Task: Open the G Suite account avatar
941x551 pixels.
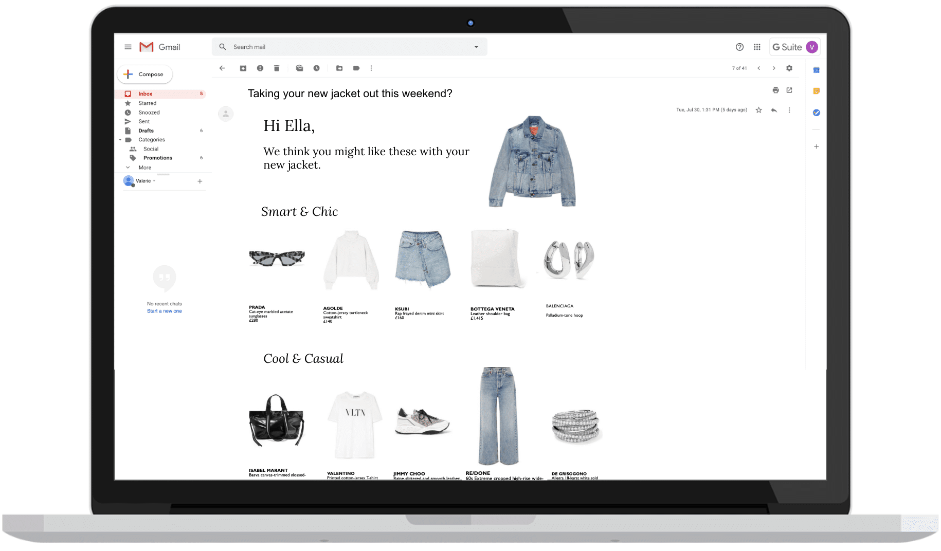Action: pos(812,47)
